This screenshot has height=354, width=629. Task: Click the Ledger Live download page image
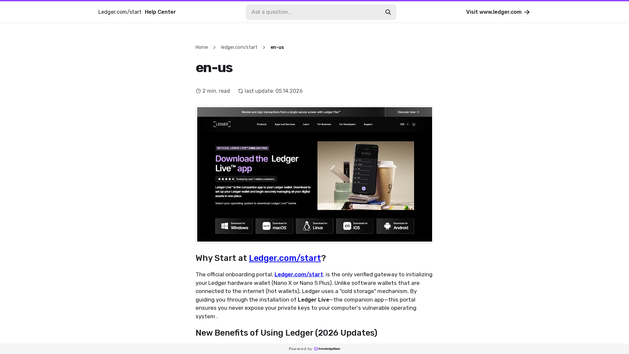[314, 174]
